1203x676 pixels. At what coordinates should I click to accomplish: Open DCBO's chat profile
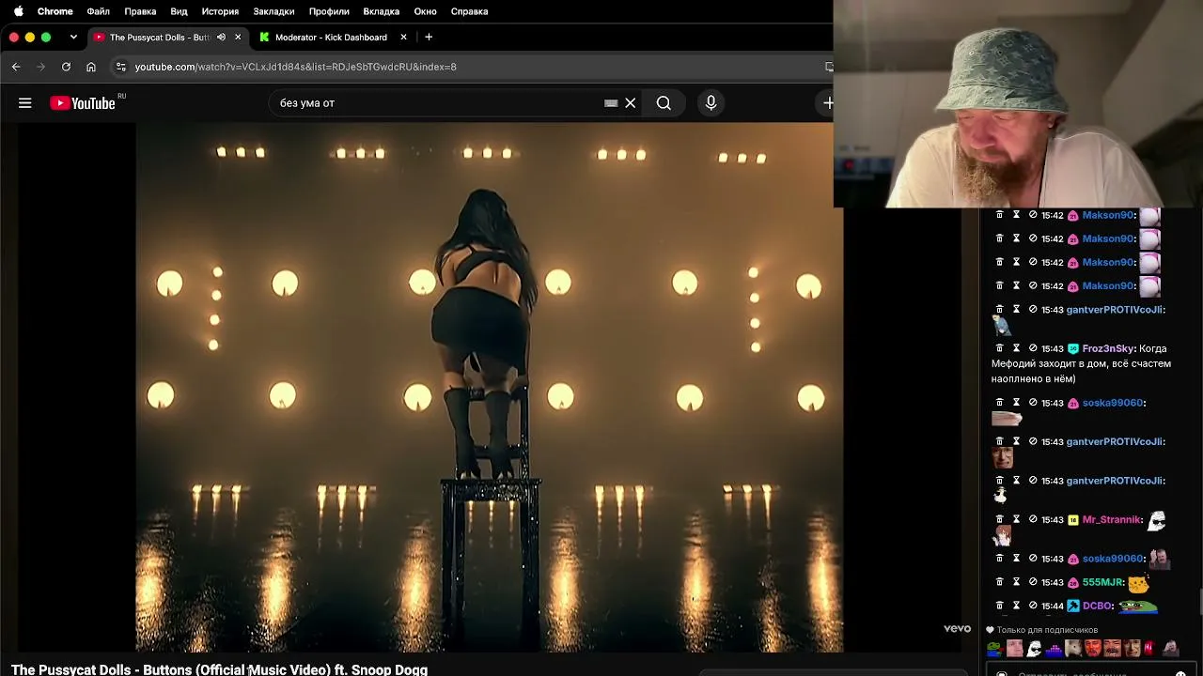click(1097, 606)
